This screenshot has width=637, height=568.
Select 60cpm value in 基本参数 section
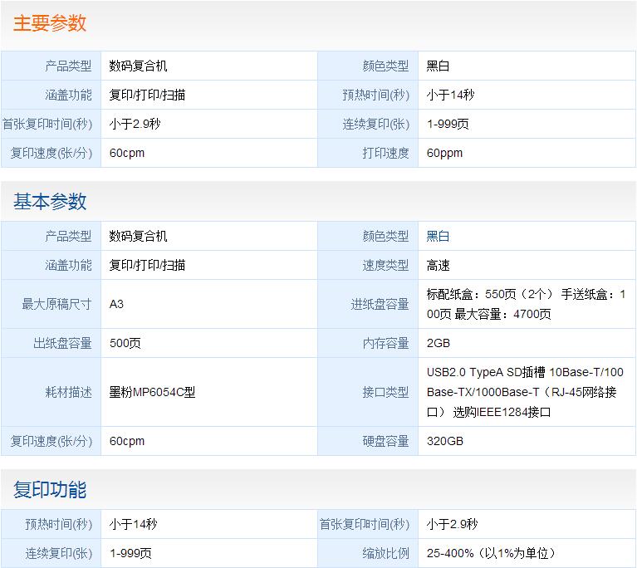(x=127, y=441)
